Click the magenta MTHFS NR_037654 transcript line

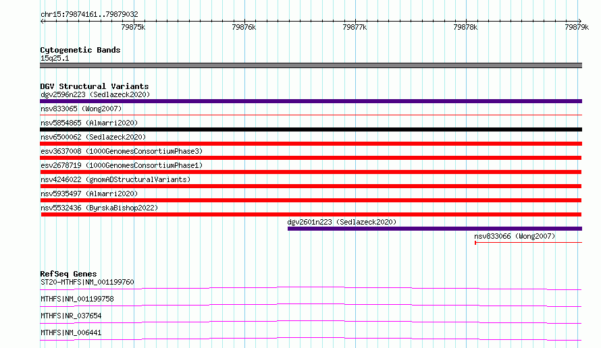point(311,322)
